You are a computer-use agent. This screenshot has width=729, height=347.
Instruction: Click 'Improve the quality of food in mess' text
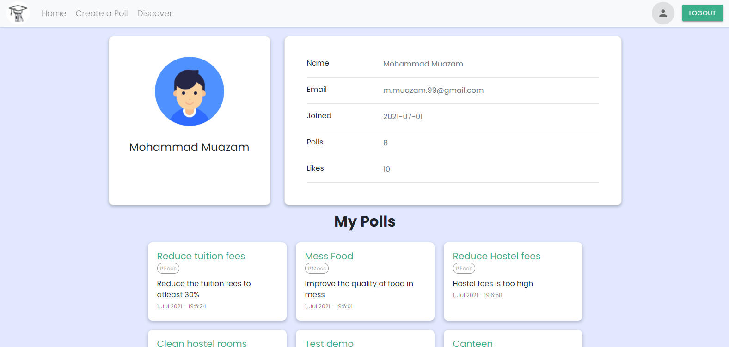click(x=359, y=289)
